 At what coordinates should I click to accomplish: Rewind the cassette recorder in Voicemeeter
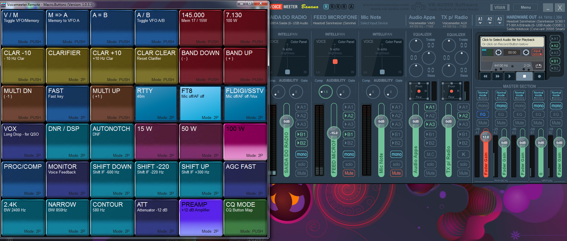tap(485, 76)
